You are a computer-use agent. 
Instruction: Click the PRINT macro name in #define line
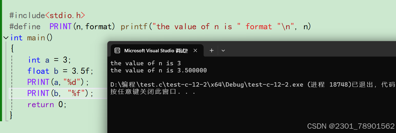61,27
